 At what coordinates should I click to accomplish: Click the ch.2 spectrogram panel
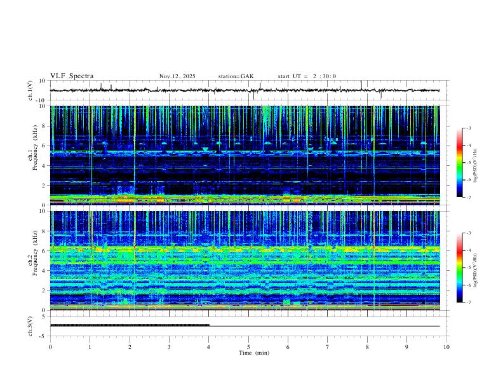pos(245,261)
